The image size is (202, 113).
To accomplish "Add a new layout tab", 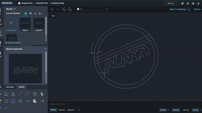I will coord(79,110).
